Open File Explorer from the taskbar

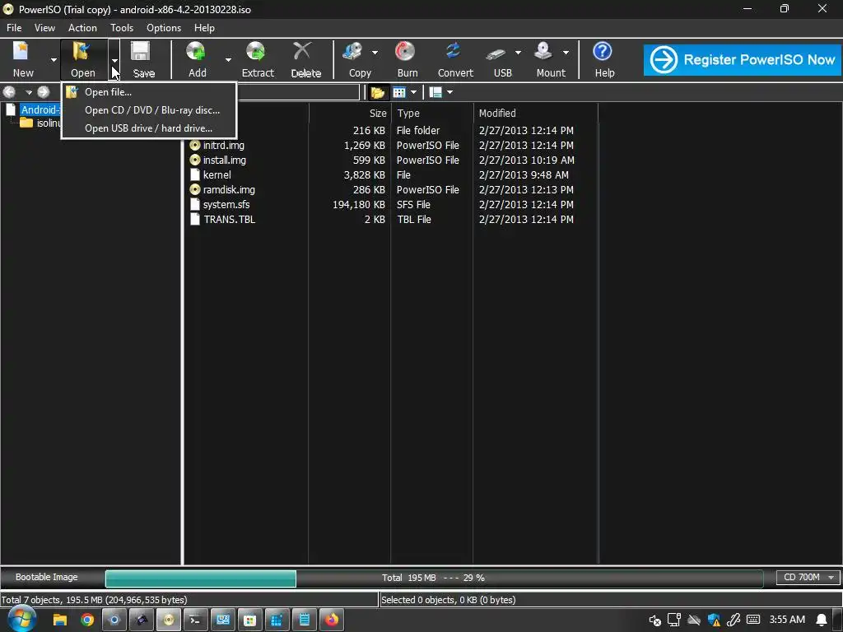(x=59, y=620)
